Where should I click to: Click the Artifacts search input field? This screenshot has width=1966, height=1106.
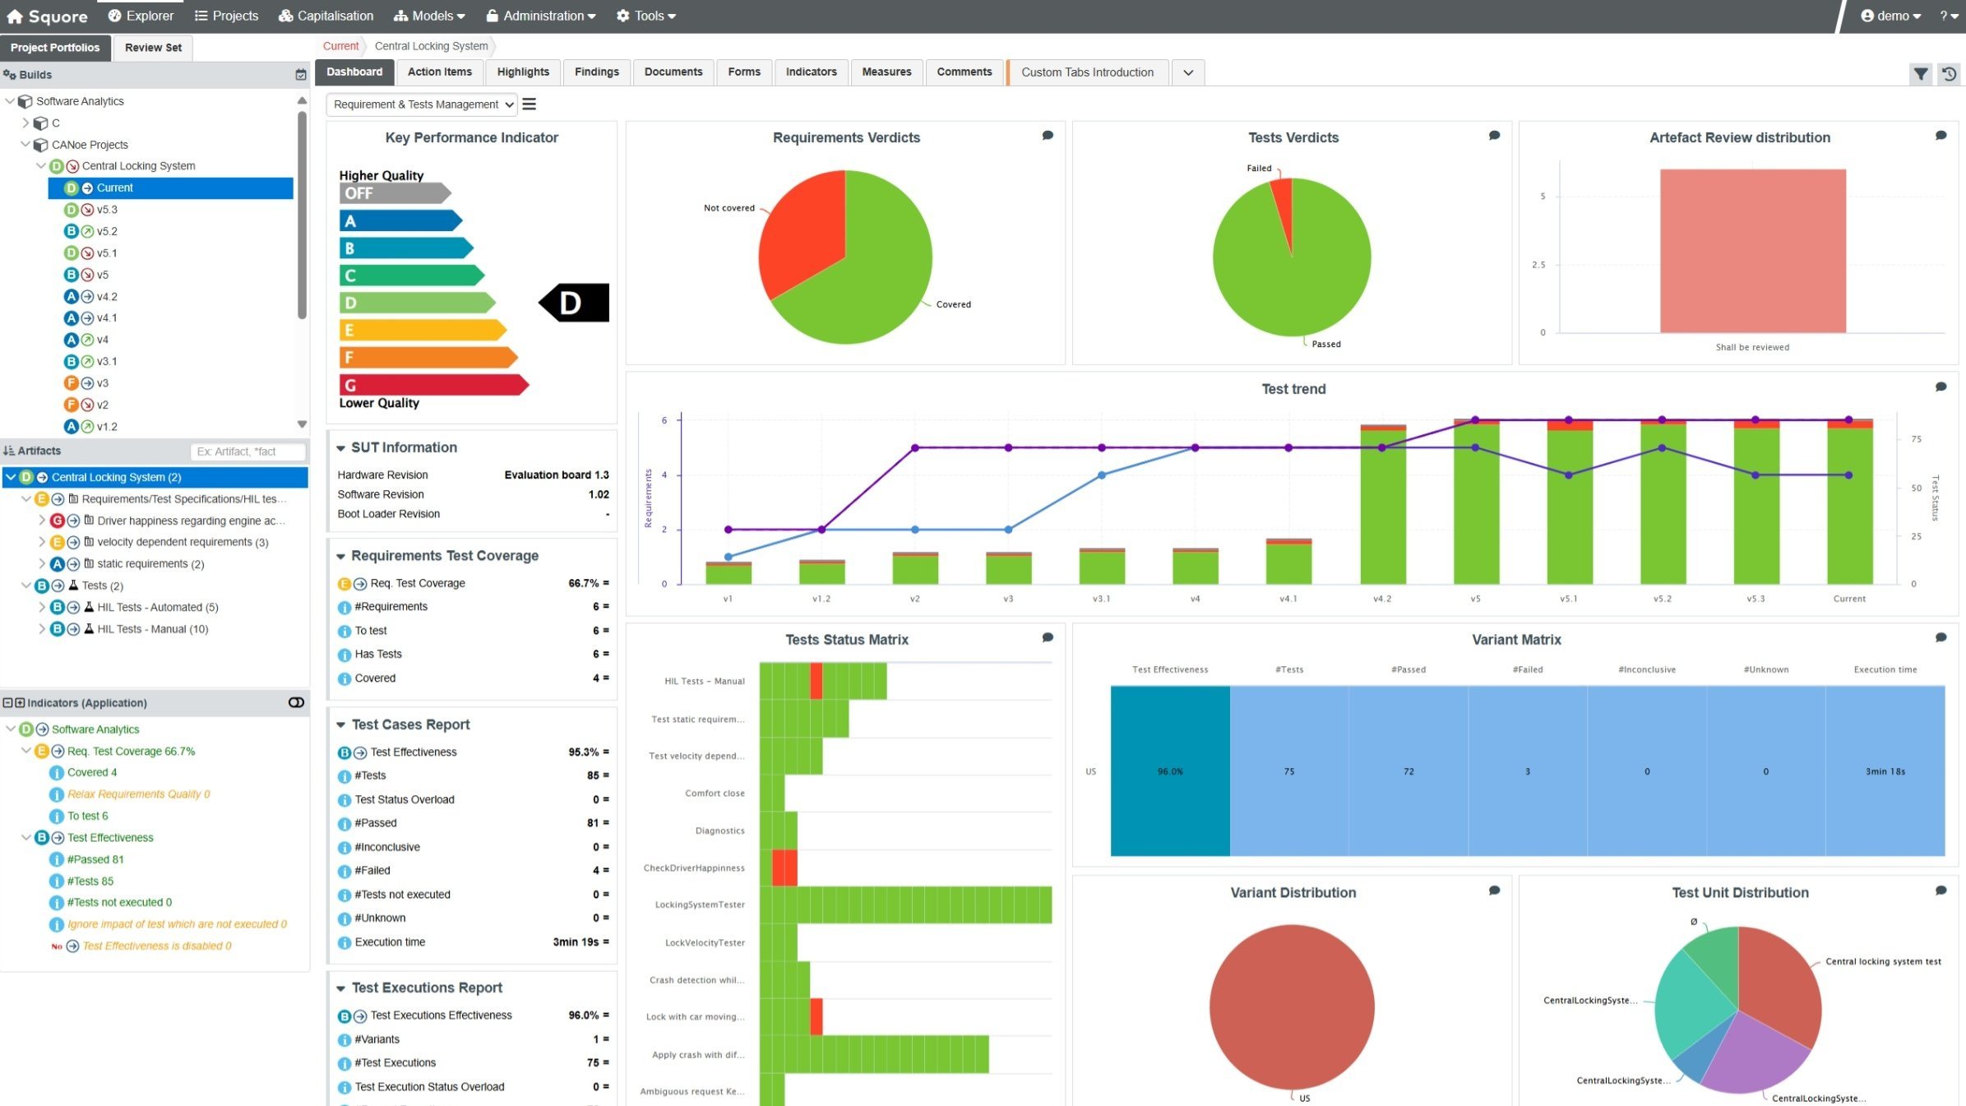click(248, 451)
